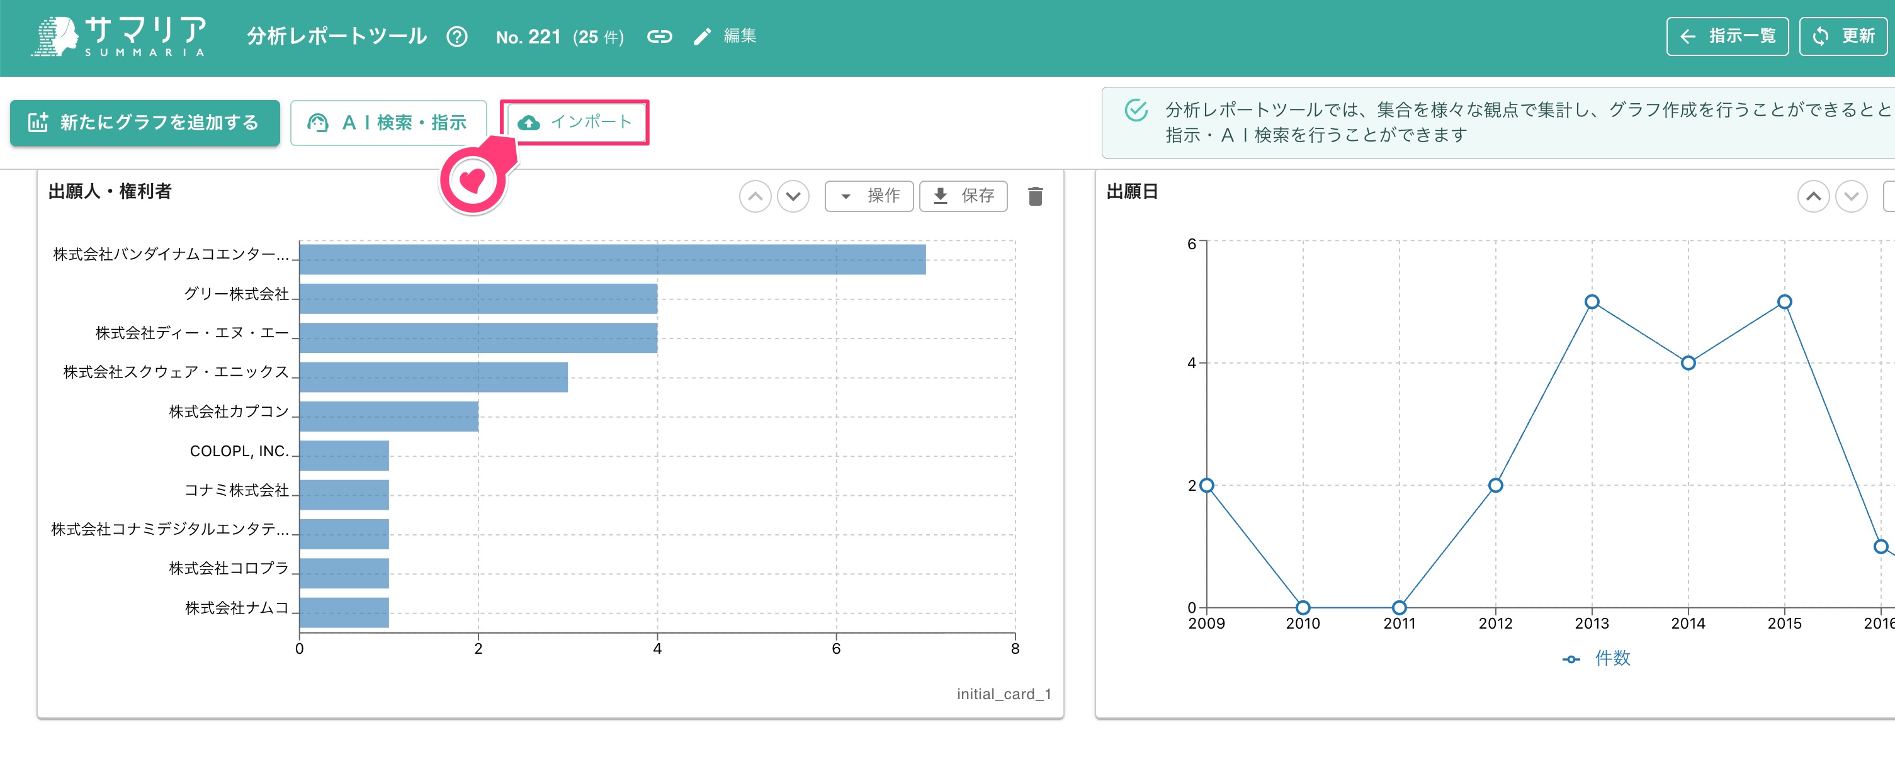The image size is (1895, 779).
Task: Delete the 出願人・権利者 card with the trash icon
Action: coord(1035,196)
